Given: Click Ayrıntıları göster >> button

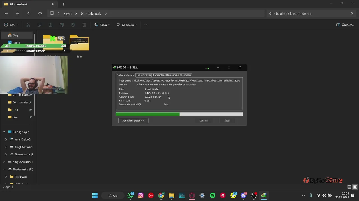Looking at the screenshot, I should tap(133, 121).
